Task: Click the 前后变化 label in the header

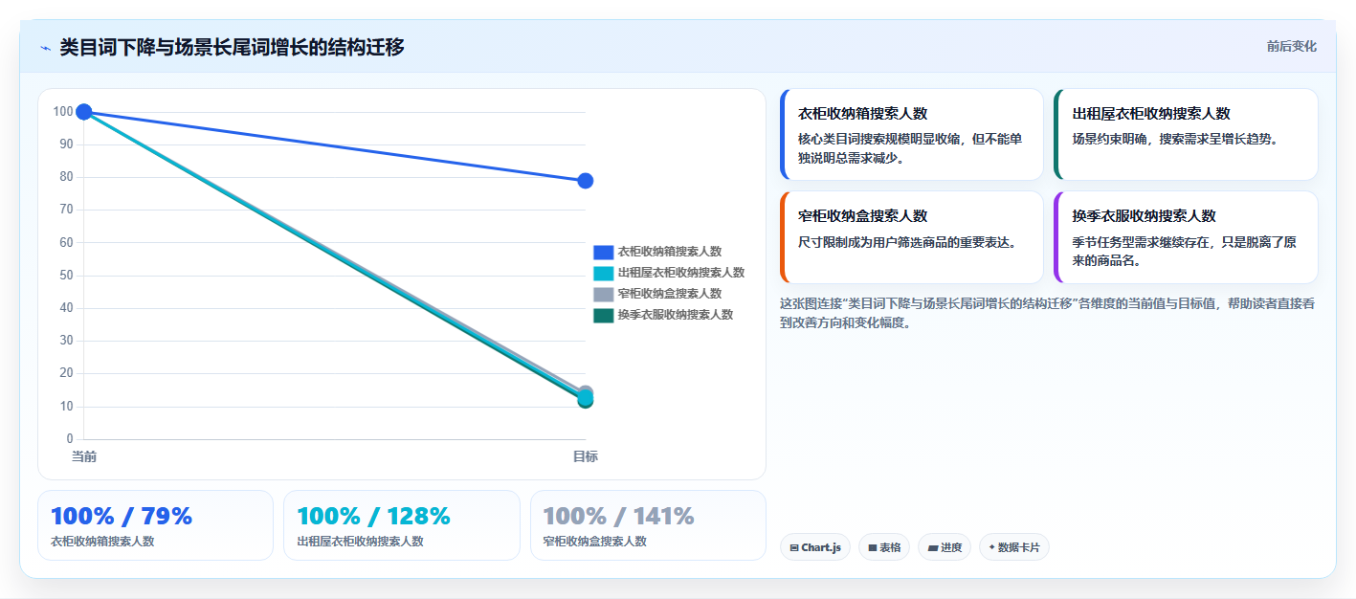Action: 1291,46
